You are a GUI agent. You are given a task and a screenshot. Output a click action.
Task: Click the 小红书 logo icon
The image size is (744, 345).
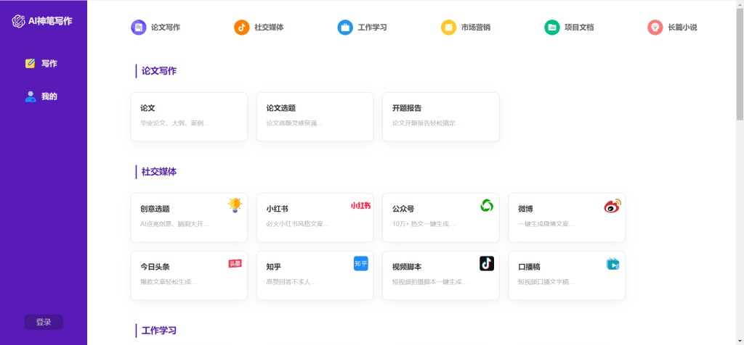tap(360, 206)
